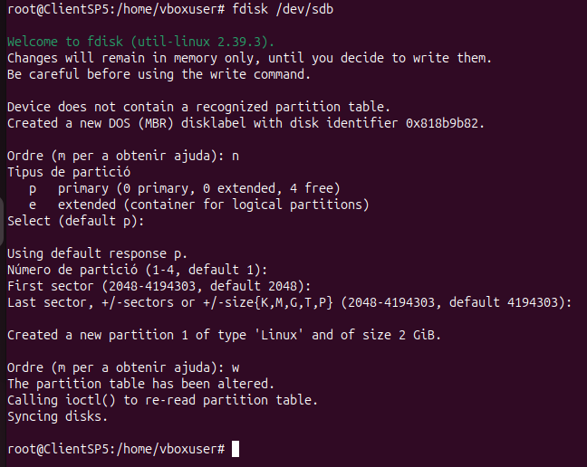Click the first 'Ordre' prompt ending in n

(x=122, y=156)
